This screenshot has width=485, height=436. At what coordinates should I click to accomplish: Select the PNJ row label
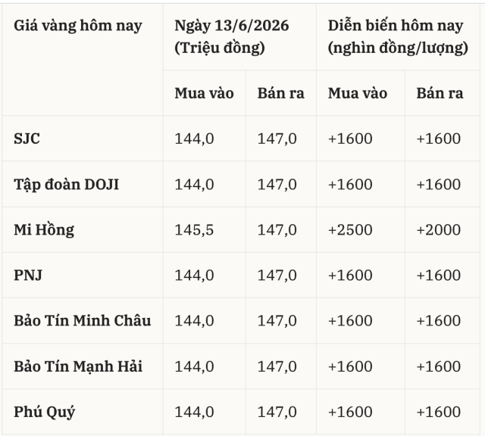(x=28, y=275)
